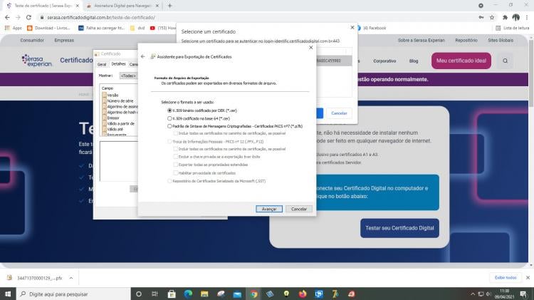
Task: Tick include certificates checkbox under PKCS nº 12
Action: (x=176, y=149)
